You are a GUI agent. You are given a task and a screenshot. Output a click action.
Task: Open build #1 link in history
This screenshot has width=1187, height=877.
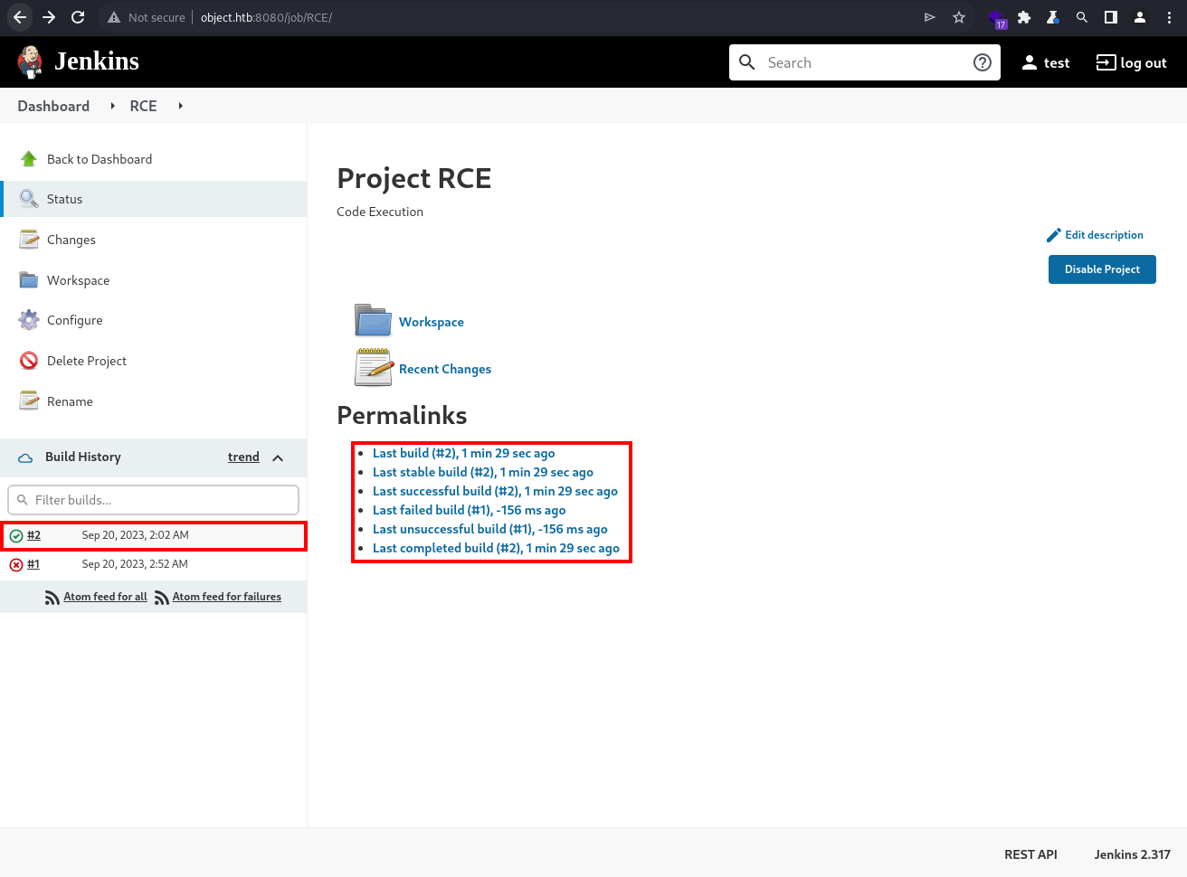[33, 564]
